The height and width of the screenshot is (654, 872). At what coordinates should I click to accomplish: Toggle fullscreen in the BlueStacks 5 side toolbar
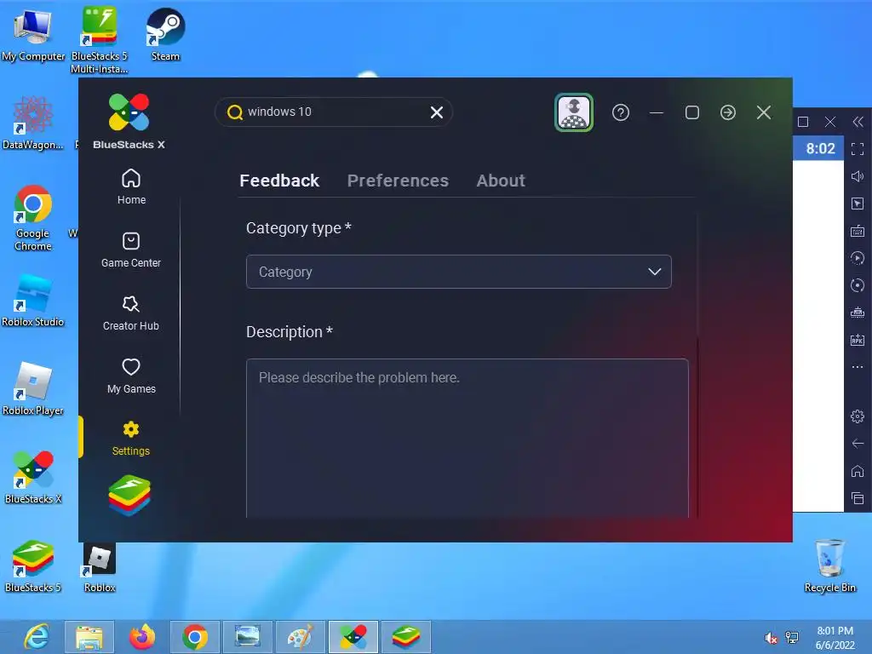(858, 149)
